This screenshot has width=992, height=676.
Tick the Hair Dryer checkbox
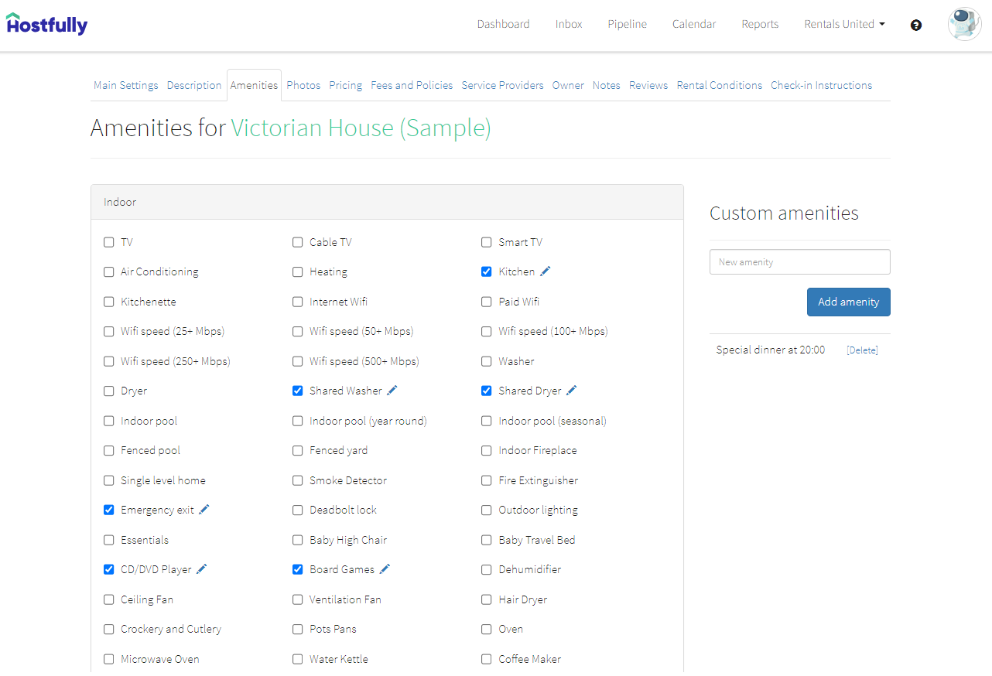pos(487,599)
